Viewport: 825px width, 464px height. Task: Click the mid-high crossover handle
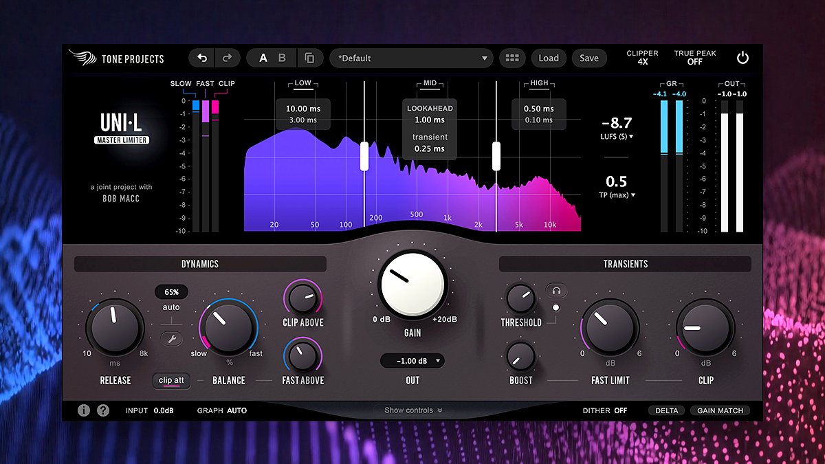point(496,156)
